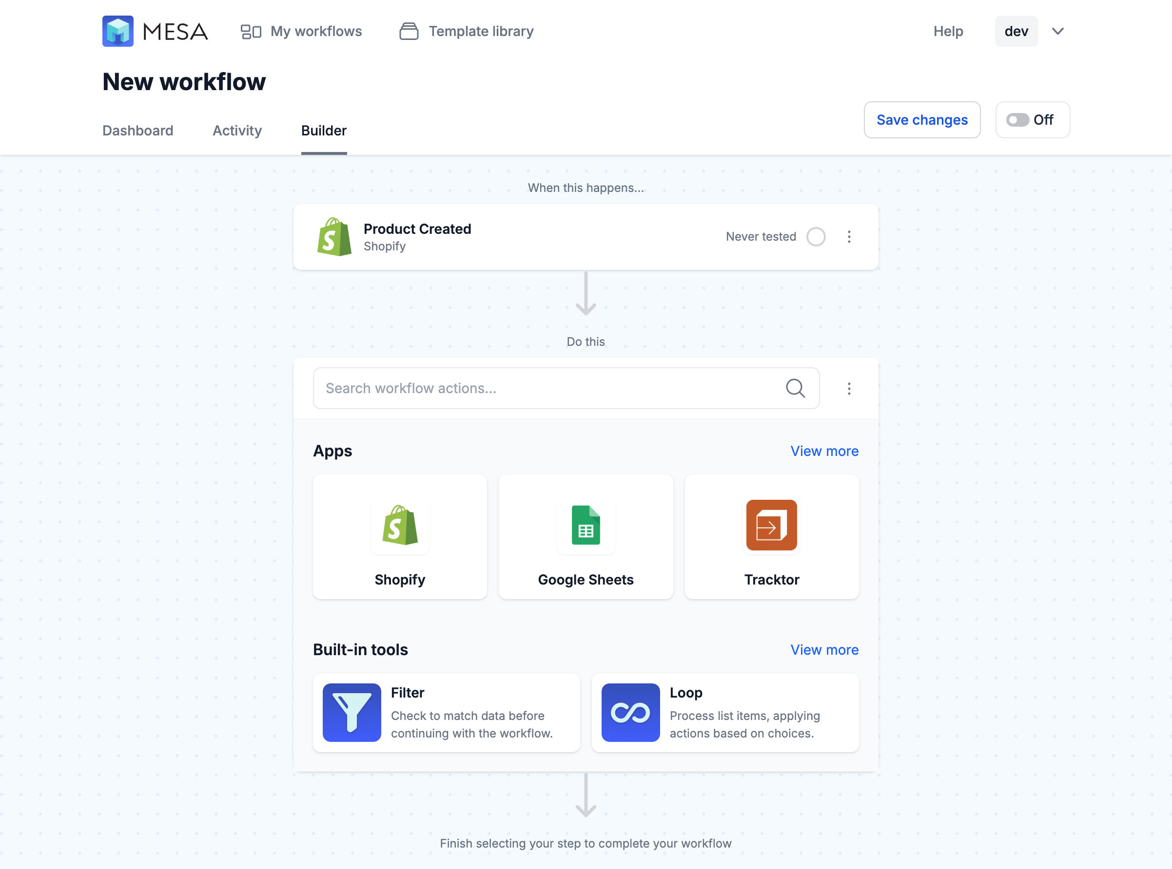Click the Loop built-in tool icon
This screenshot has height=869, width=1172.
pyautogui.click(x=630, y=713)
